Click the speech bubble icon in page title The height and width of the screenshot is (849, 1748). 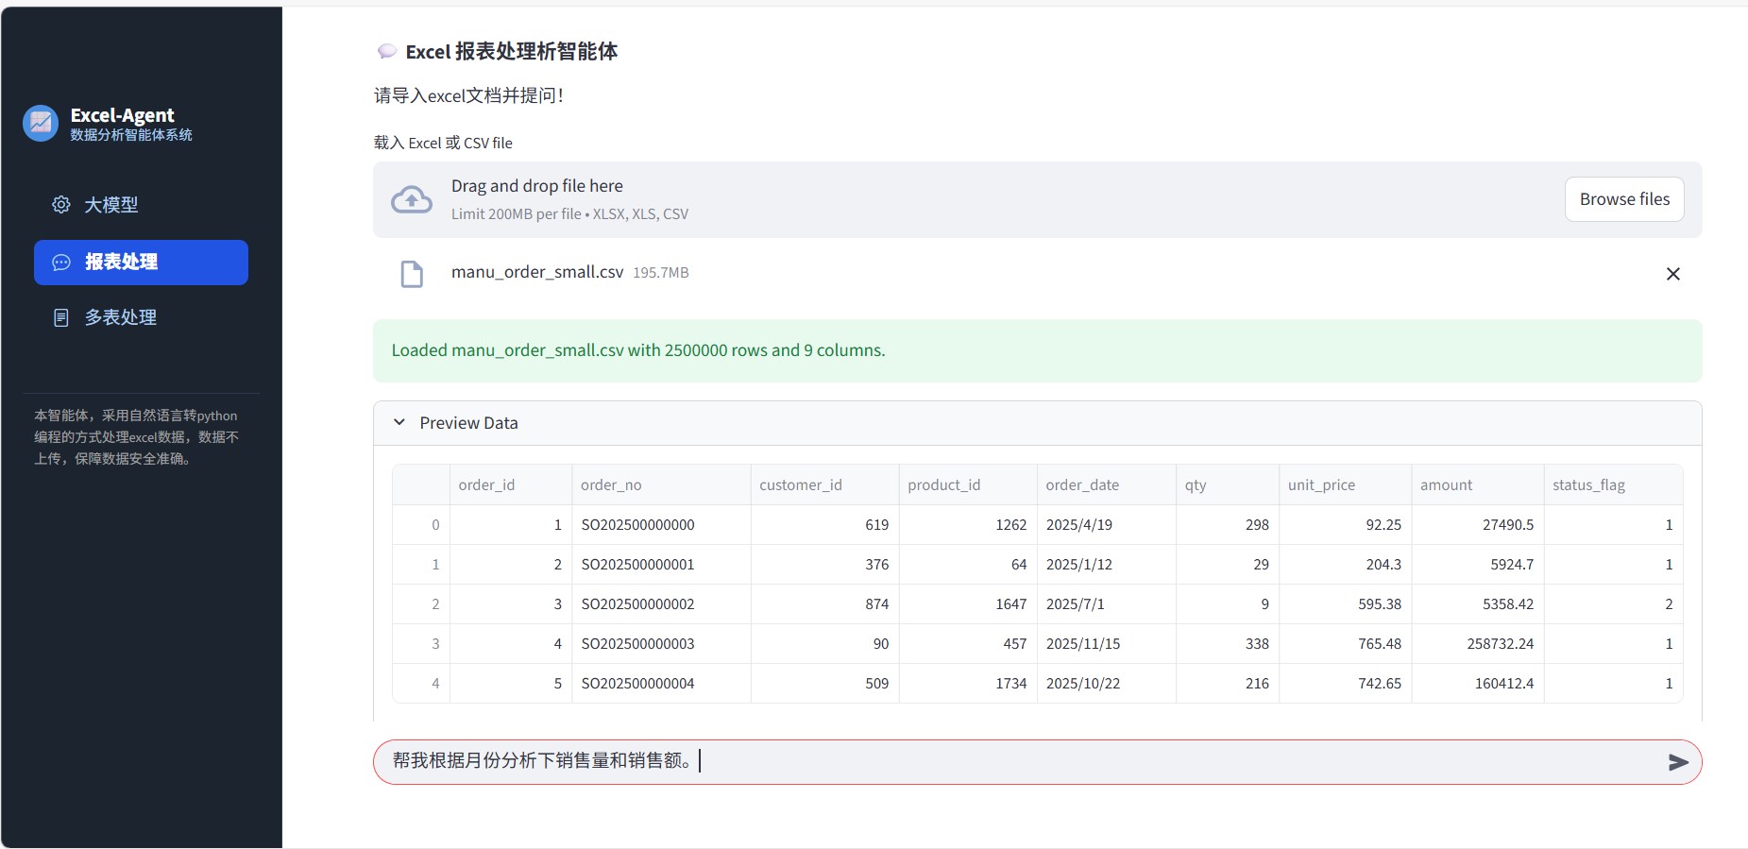tap(386, 52)
